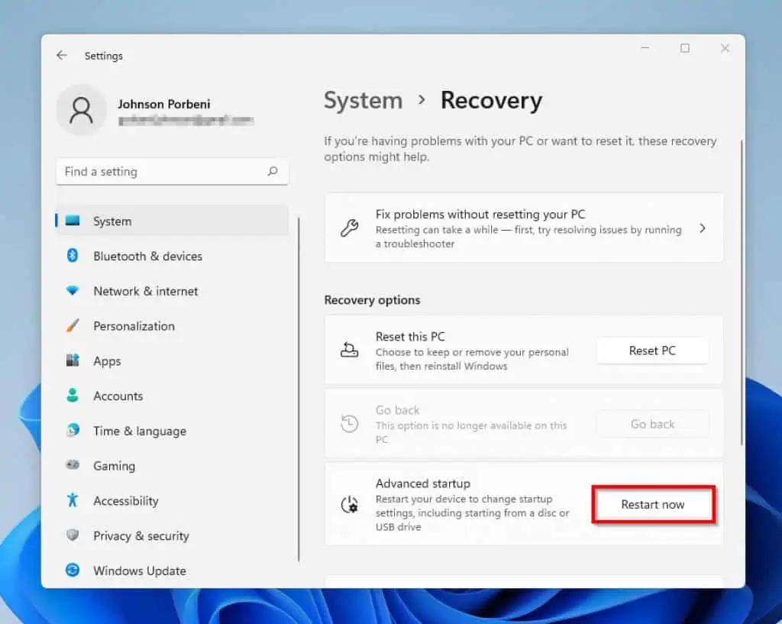
Task: Expand Fix problems without resetting chevron
Action: 703,228
